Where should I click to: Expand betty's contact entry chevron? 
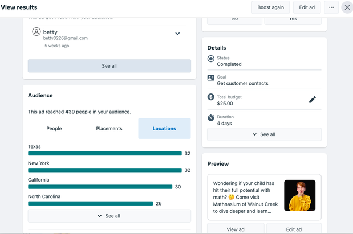177,34
